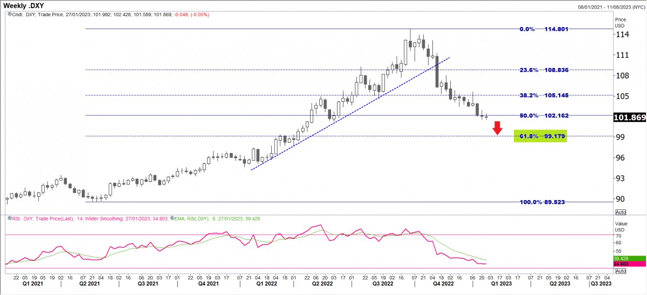This screenshot has height=295, width=647.
Task: Toggle Auto scale on the RSI axis
Action: tap(620, 271)
